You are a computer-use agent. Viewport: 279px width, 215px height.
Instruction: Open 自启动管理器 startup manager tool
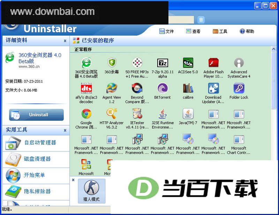coord(36,143)
